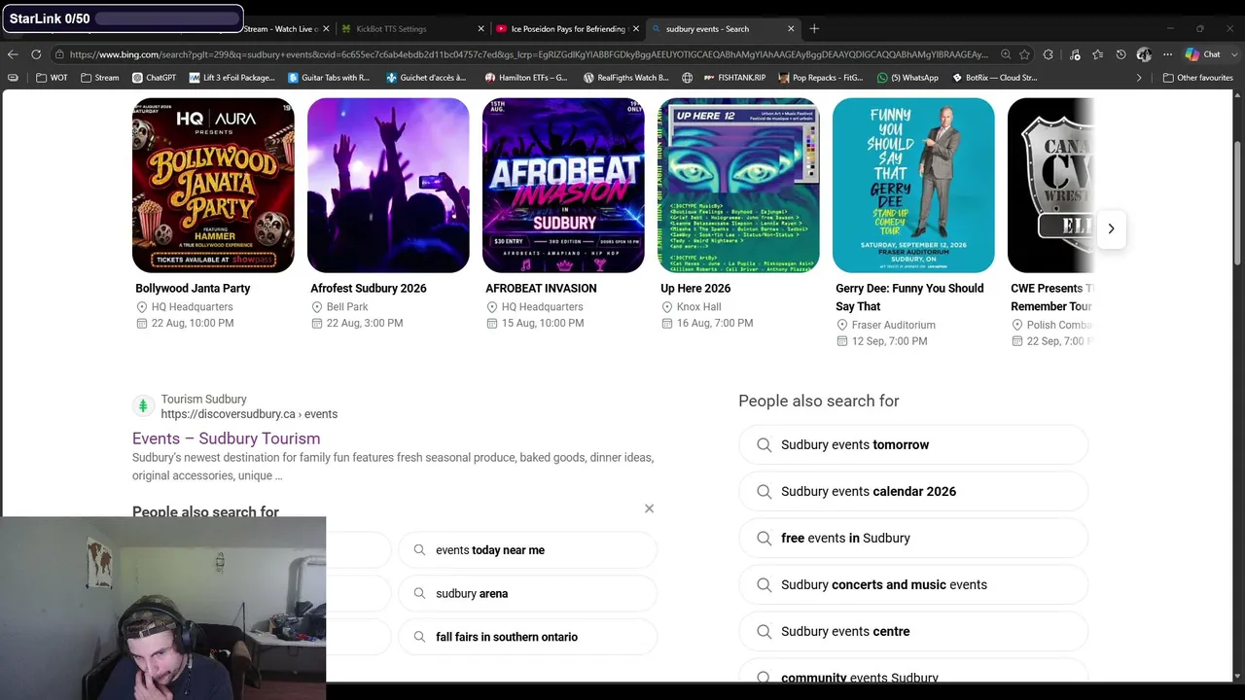Open the Up Here 12 poster

pos(738,185)
